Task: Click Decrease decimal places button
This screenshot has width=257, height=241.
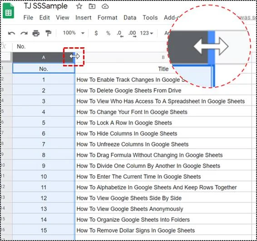Action: (120, 34)
